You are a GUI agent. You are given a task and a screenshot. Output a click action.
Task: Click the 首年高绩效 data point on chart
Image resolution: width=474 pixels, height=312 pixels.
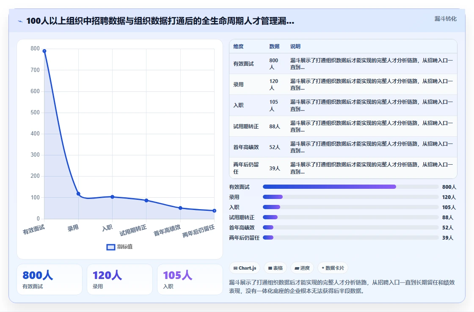[x=180, y=208]
